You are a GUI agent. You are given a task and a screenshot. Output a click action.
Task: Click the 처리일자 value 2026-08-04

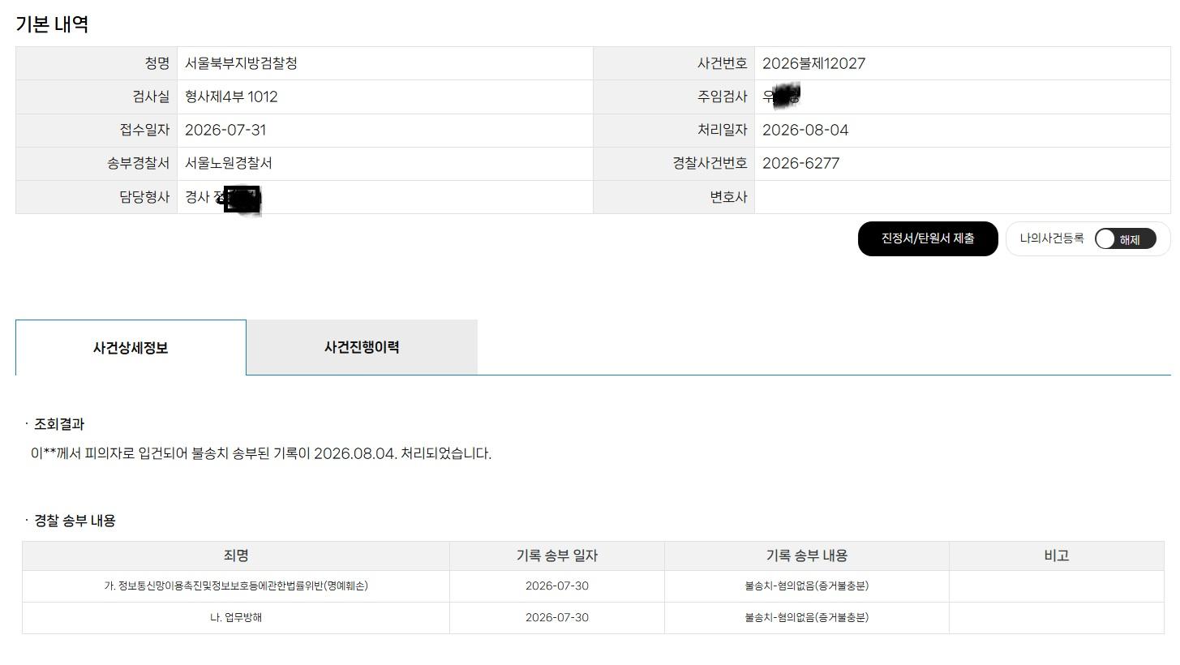point(805,130)
